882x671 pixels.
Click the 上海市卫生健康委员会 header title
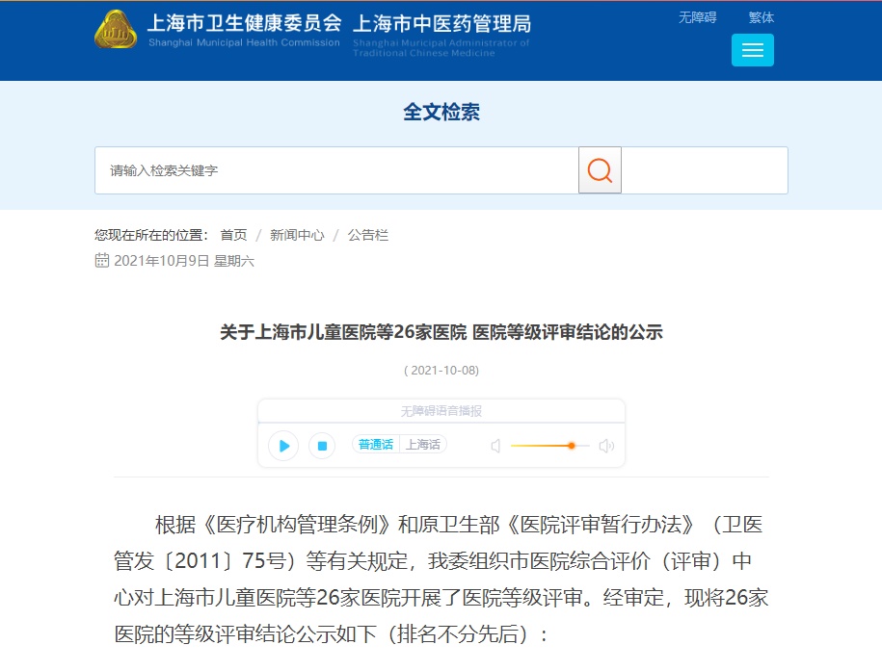pyautogui.click(x=244, y=23)
